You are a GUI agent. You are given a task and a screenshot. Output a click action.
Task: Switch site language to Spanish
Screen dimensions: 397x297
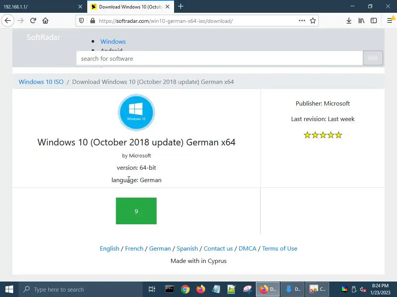coord(187,249)
